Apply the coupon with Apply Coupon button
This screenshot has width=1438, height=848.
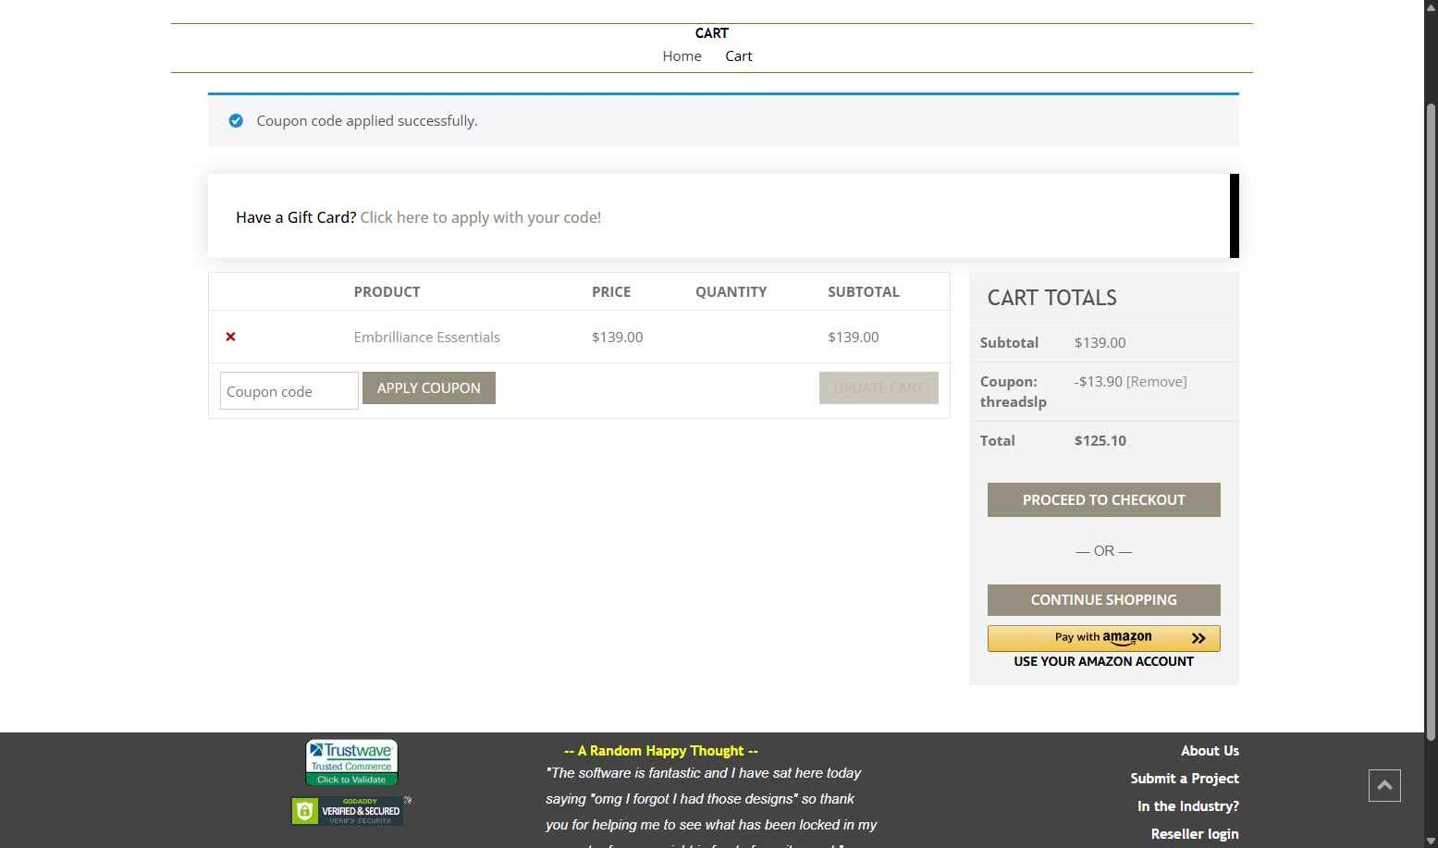click(429, 388)
